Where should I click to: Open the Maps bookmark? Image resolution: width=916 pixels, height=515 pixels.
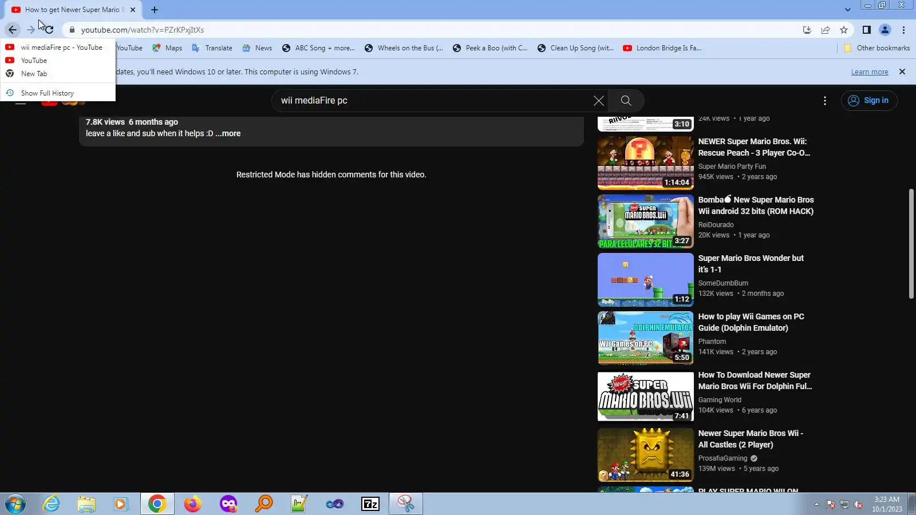click(167, 48)
